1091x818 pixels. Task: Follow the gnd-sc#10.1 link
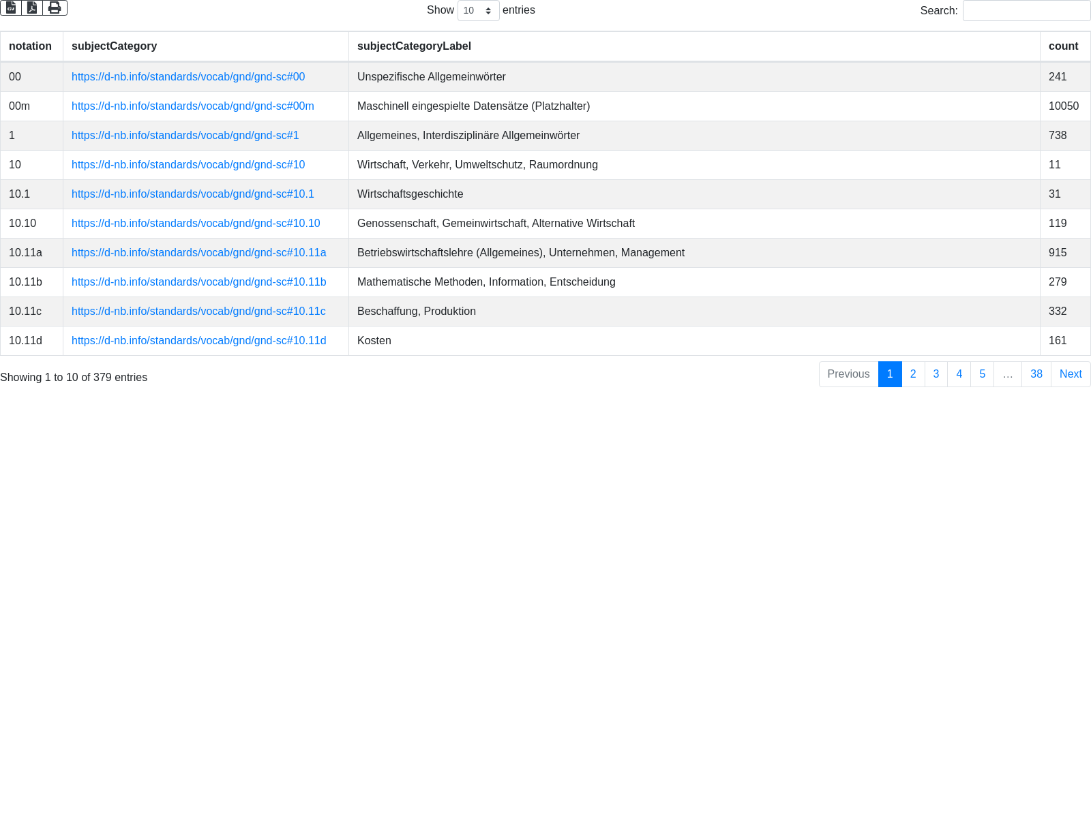193,194
